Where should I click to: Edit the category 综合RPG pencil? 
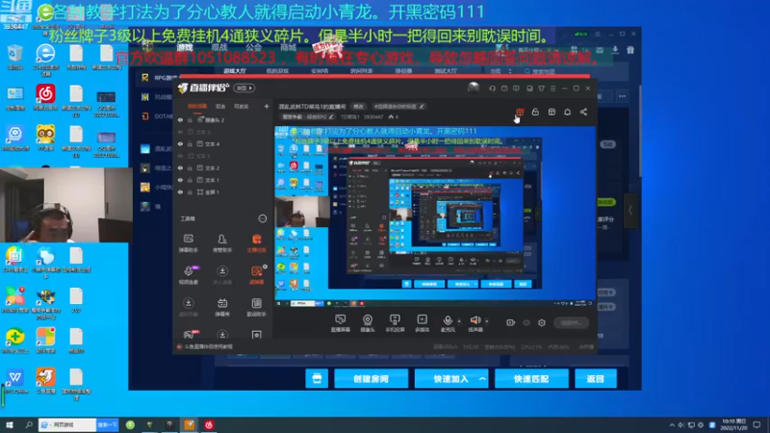pyautogui.click(x=331, y=116)
